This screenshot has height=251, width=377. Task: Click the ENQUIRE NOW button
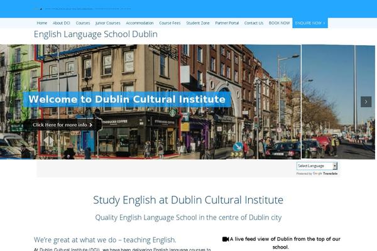(310, 23)
